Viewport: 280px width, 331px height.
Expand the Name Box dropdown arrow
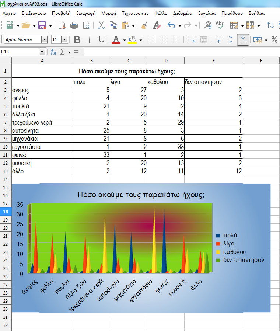point(42,52)
